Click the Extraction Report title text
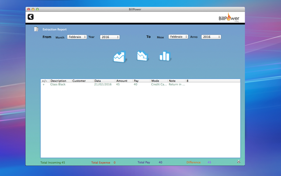Image resolution: width=281 pixels, height=176 pixels. point(55,29)
